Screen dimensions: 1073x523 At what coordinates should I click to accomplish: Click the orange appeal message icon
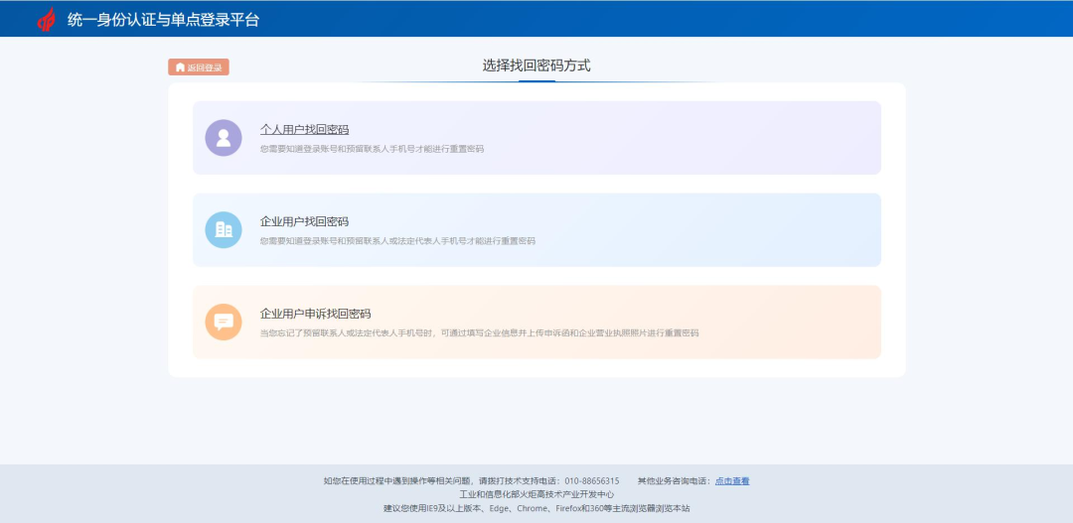pos(224,322)
